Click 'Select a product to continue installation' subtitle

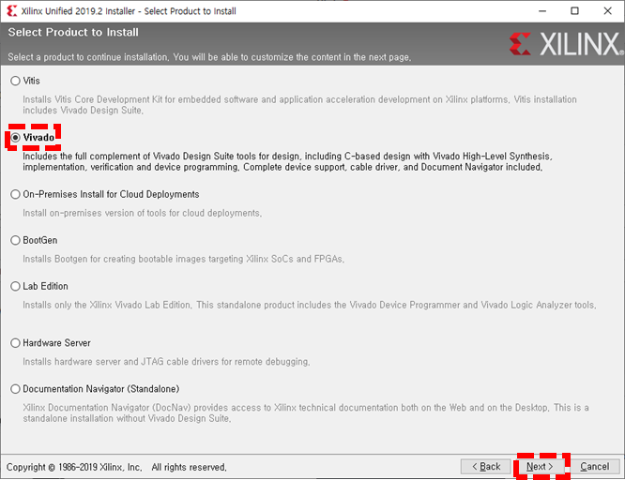(209, 57)
